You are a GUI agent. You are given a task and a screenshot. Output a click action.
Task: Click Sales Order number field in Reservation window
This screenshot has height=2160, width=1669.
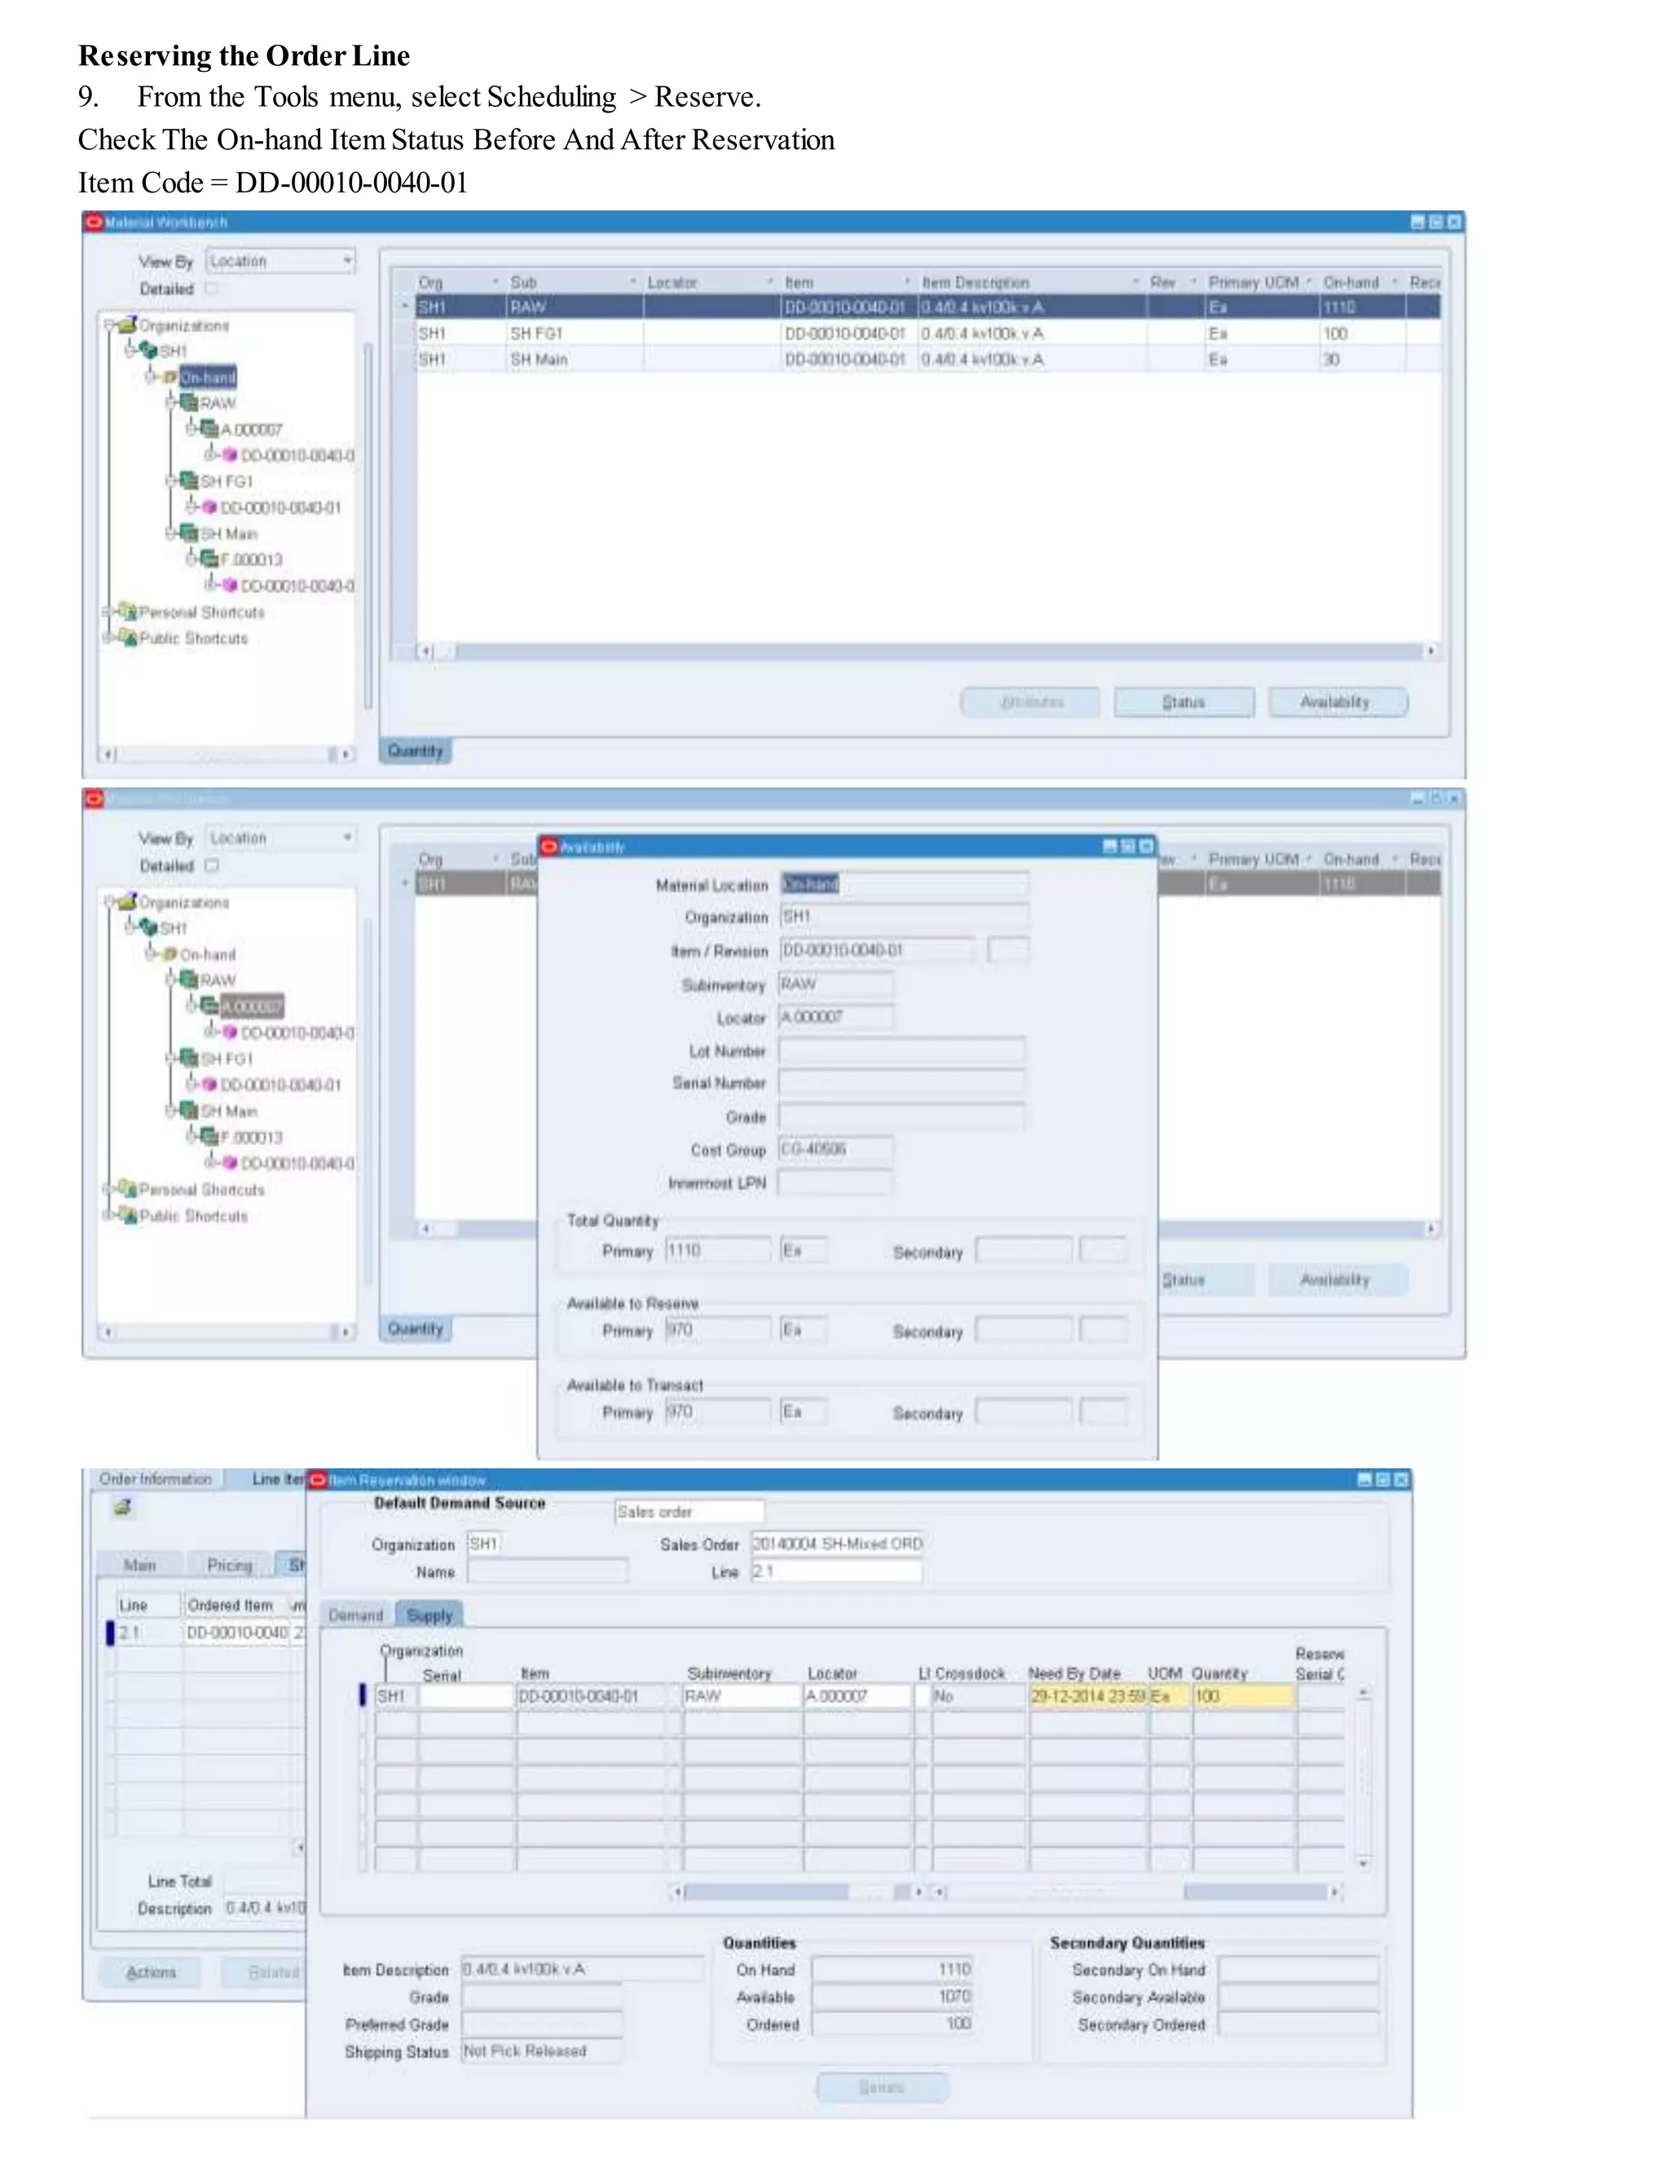point(836,1544)
